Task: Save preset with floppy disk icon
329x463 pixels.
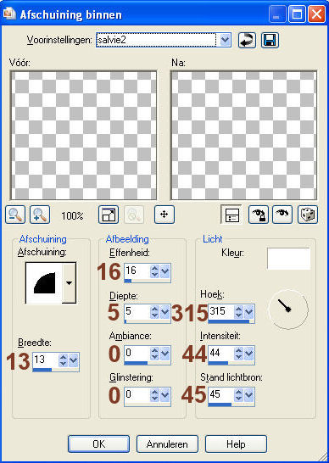Action: point(270,40)
